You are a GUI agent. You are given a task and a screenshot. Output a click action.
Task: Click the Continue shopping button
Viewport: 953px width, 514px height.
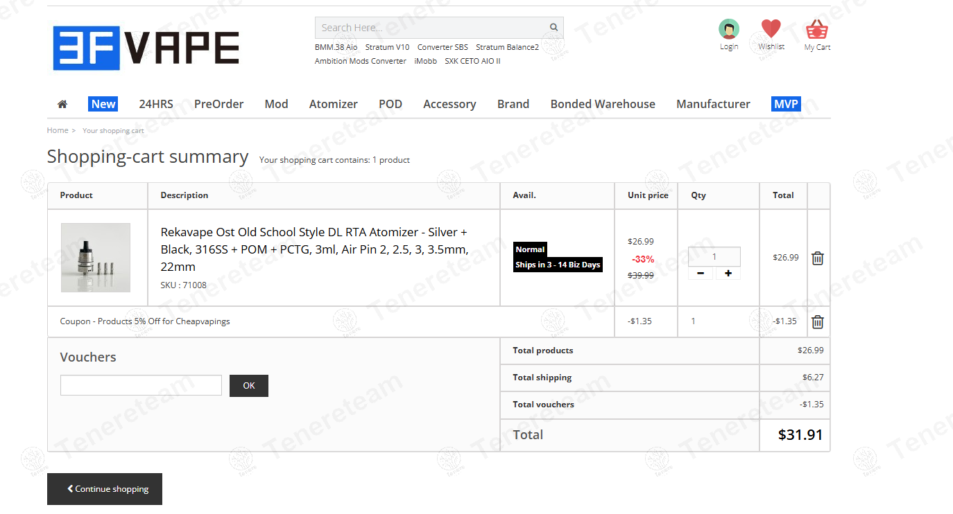(x=105, y=489)
